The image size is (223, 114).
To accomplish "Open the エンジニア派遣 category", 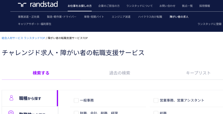I will 121,17.
